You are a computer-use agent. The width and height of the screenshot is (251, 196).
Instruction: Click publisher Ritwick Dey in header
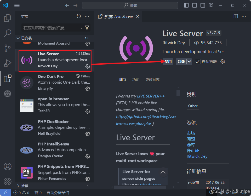pyautogui.click(x=174, y=43)
